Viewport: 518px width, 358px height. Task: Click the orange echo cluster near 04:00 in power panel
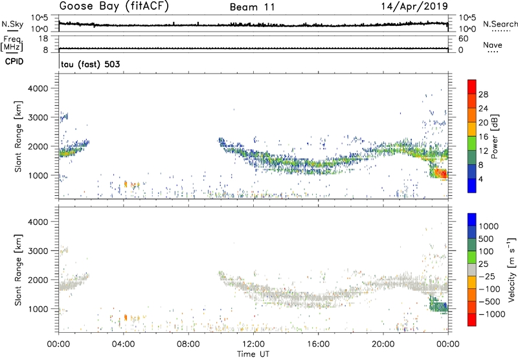126,184
